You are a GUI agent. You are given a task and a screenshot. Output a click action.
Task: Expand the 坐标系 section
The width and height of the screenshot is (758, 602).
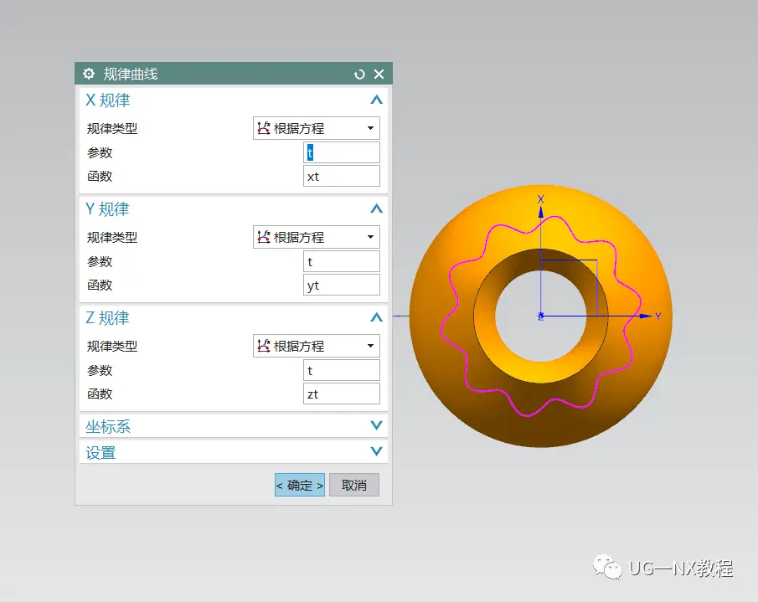377,425
